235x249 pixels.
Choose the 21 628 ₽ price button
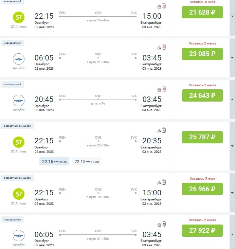[x=202, y=13]
